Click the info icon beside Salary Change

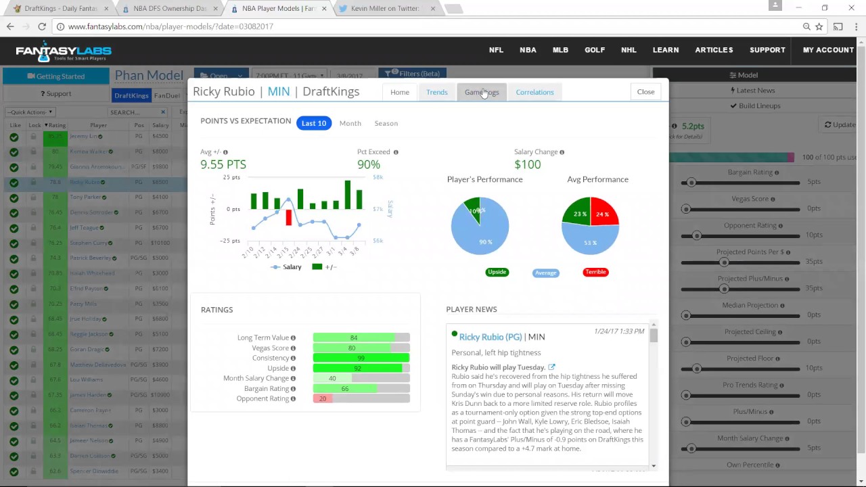(562, 152)
